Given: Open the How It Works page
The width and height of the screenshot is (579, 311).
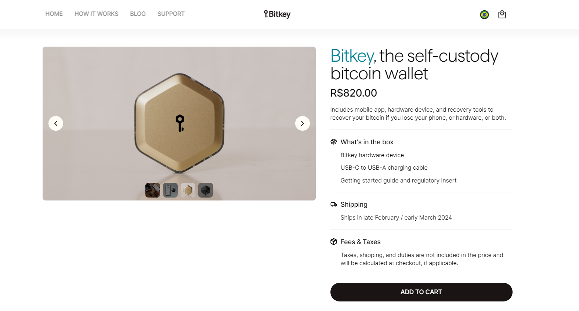Looking at the screenshot, I should point(96,14).
